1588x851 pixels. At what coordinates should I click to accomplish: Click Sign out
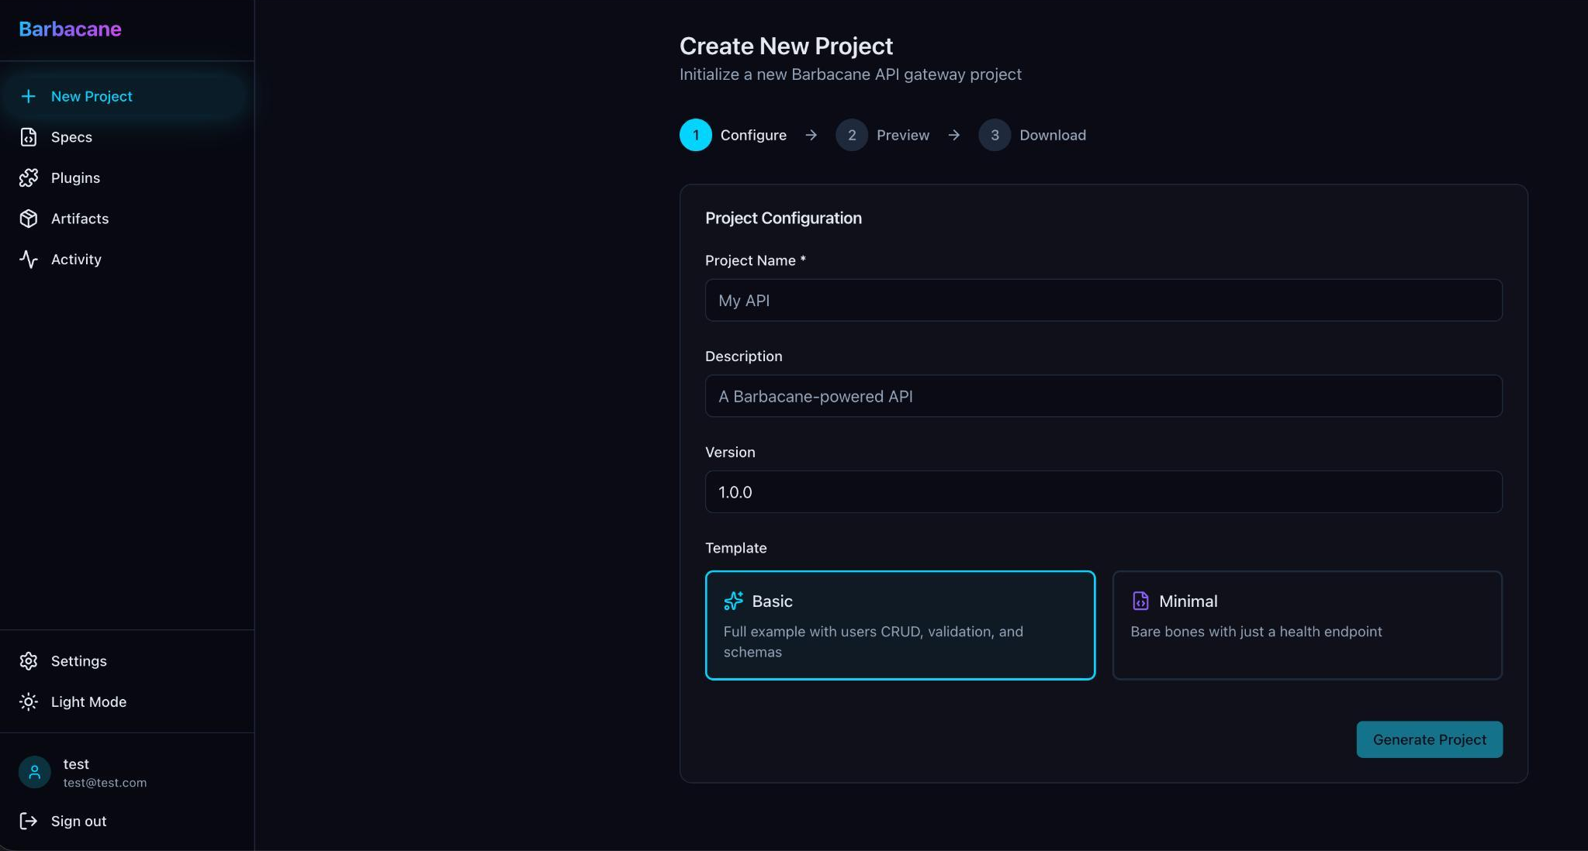click(x=78, y=821)
